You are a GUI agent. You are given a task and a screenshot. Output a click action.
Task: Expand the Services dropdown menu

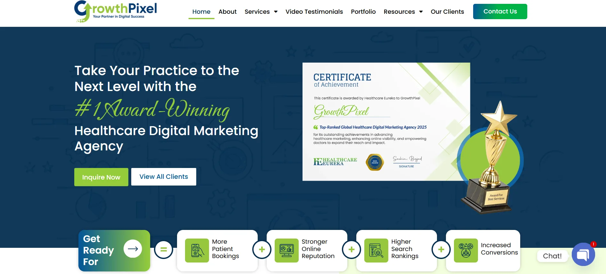click(261, 12)
